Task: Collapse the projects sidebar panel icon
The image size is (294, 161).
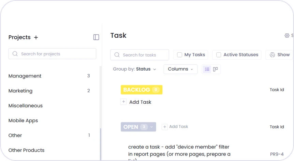Action: (96, 37)
